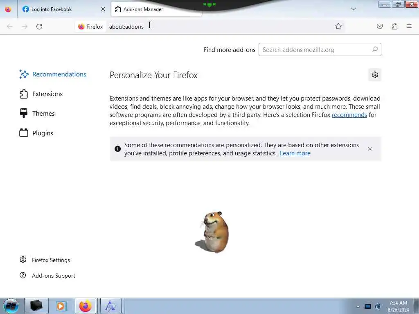Click the browser Forward arrow

click(25, 27)
